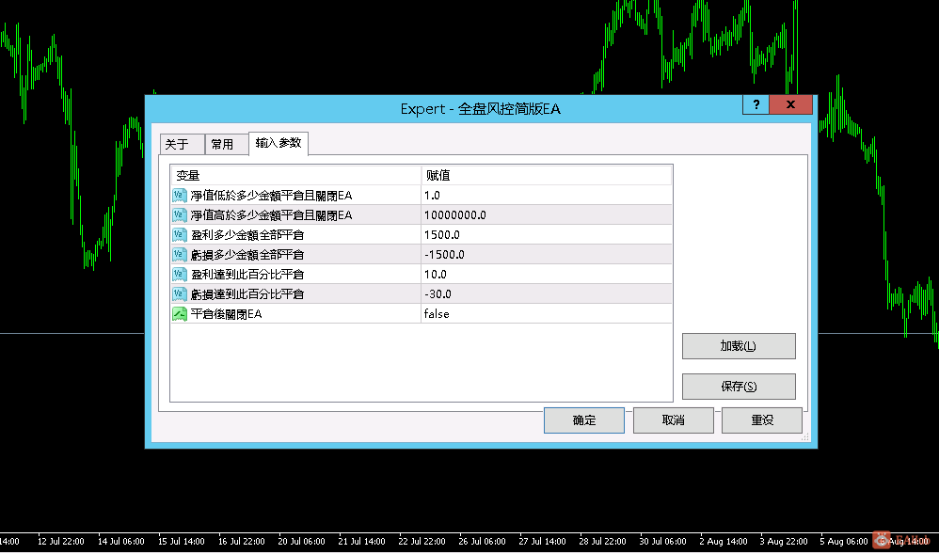The width and height of the screenshot is (939, 554).
Task: Select the -1500.0 value cell
Action: point(546,255)
